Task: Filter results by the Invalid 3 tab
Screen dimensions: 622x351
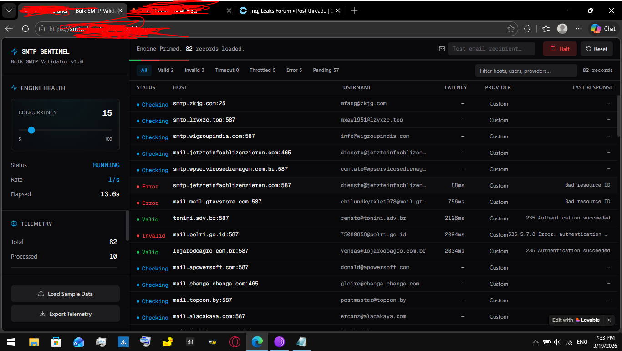Action: 194,70
